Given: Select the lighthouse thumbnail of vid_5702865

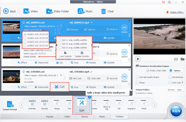Looking at the screenshot, I should coord(11,76).
